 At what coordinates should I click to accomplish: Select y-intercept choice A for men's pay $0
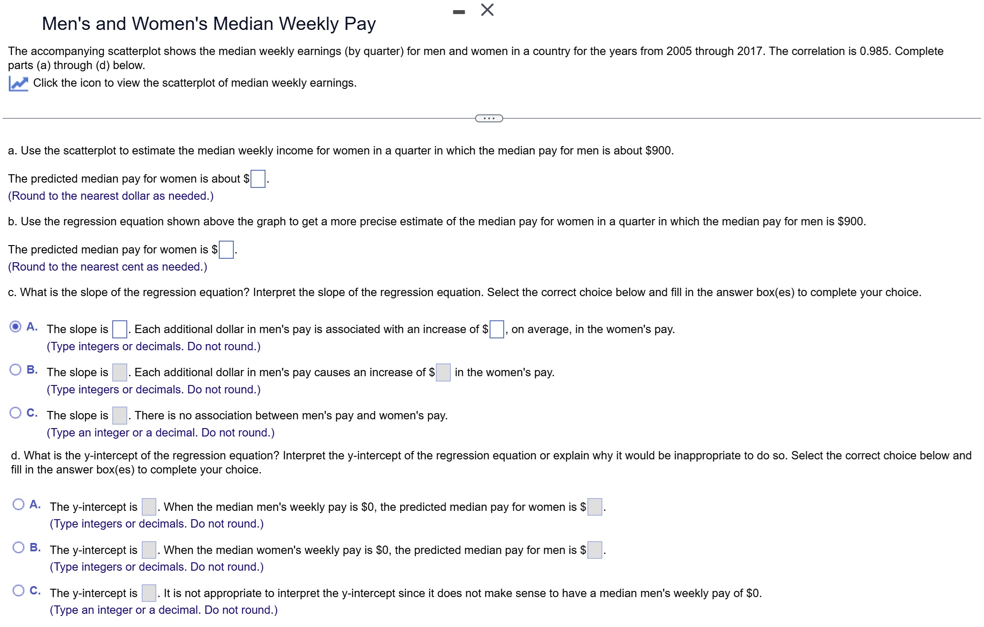coord(19,503)
